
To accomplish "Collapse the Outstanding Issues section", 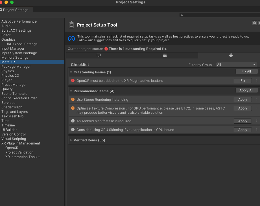I will pos(71,72).
